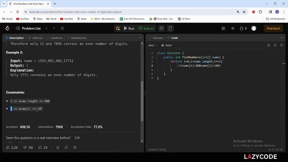Viewport: 288px width, 162px height.
Task: Switch to the Solutions tab
Action: [55, 38]
